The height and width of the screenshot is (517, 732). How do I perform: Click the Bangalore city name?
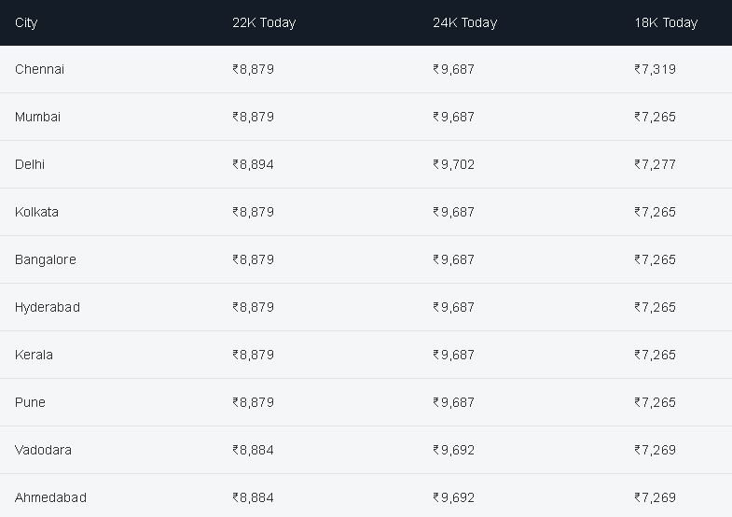46,259
